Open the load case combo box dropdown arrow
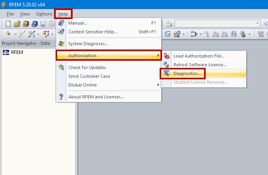This screenshot has width=268, height=175. [x=257, y=23]
